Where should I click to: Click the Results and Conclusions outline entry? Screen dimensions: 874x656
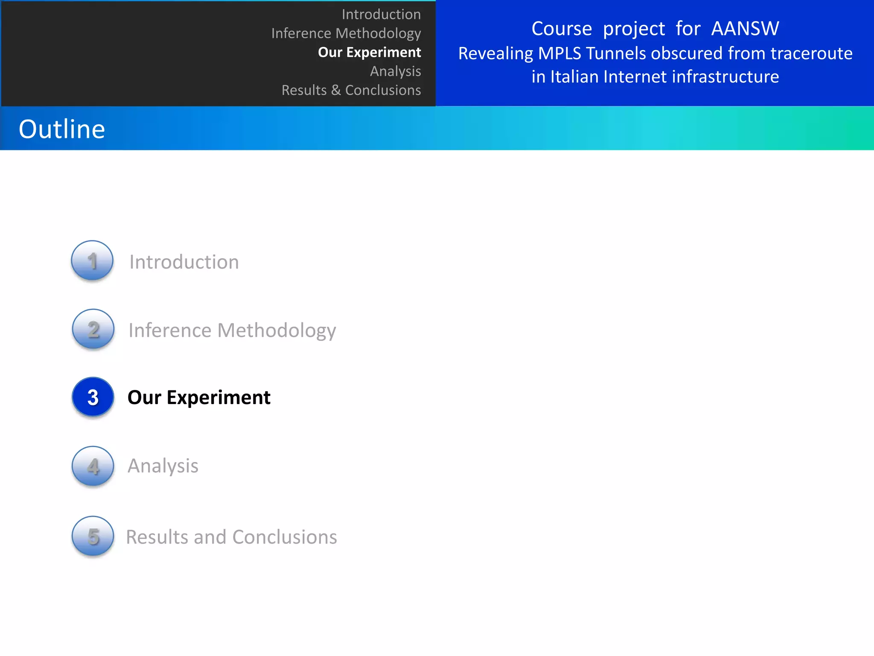(x=231, y=537)
